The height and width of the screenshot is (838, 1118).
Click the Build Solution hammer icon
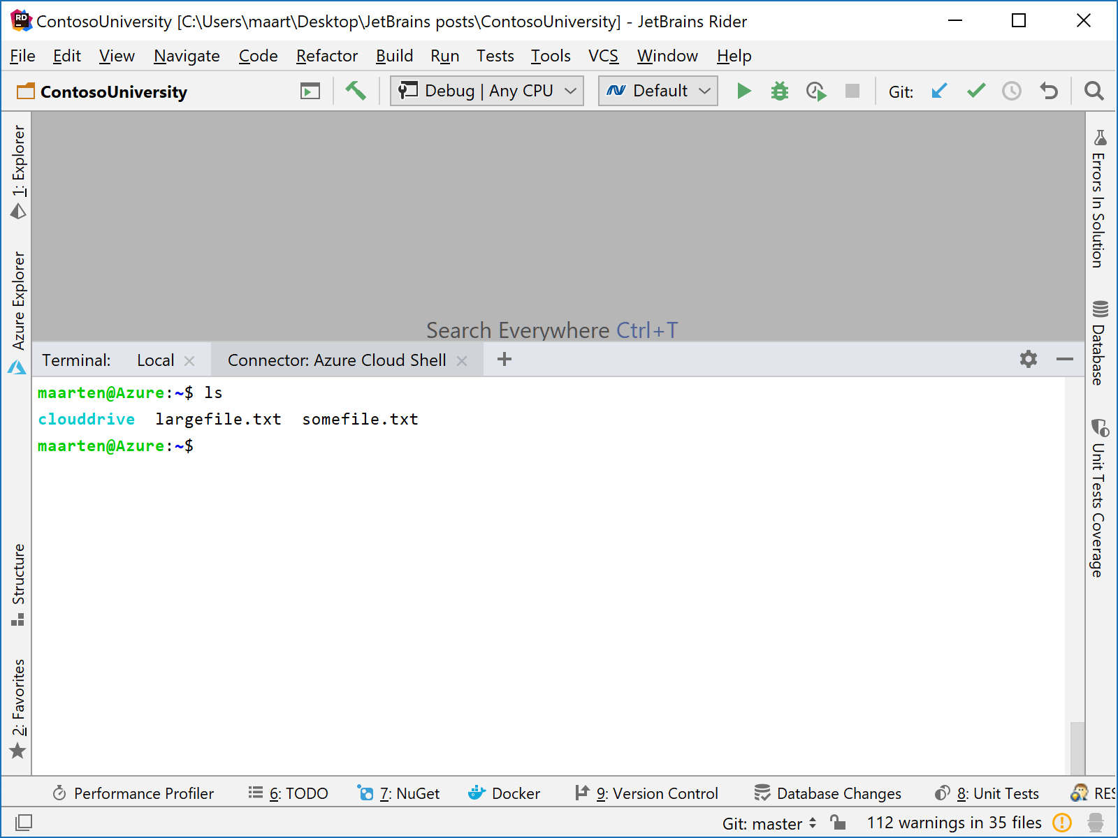coord(356,91)
